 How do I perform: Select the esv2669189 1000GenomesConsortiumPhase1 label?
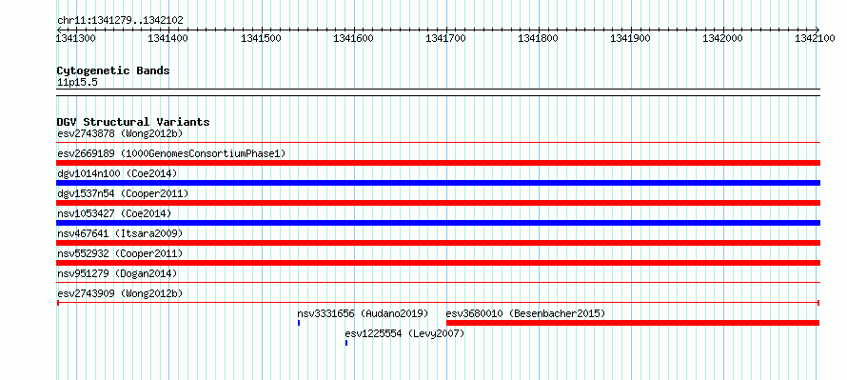click(x=171, y=153)
